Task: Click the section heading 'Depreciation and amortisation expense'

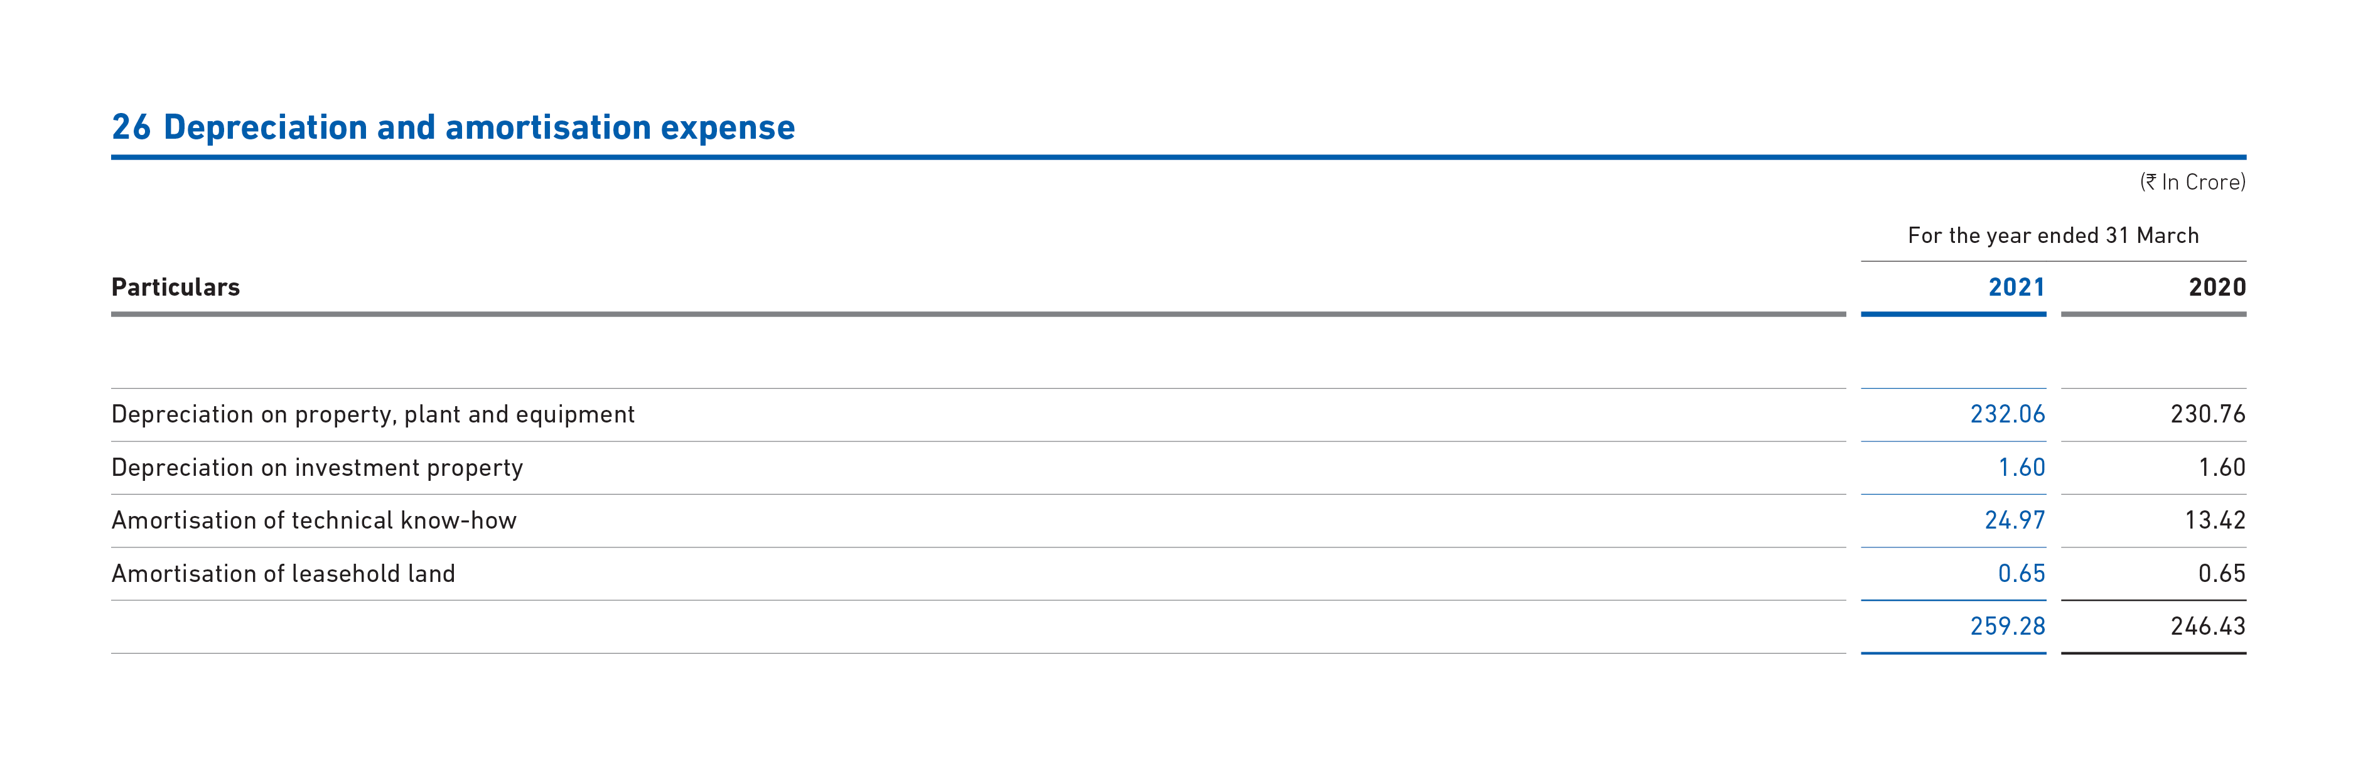Action: (479, 127)
